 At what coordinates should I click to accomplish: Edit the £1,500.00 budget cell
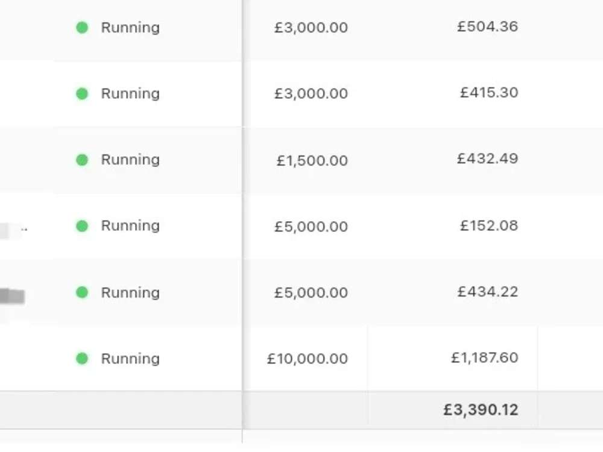(x=312, y=160)
